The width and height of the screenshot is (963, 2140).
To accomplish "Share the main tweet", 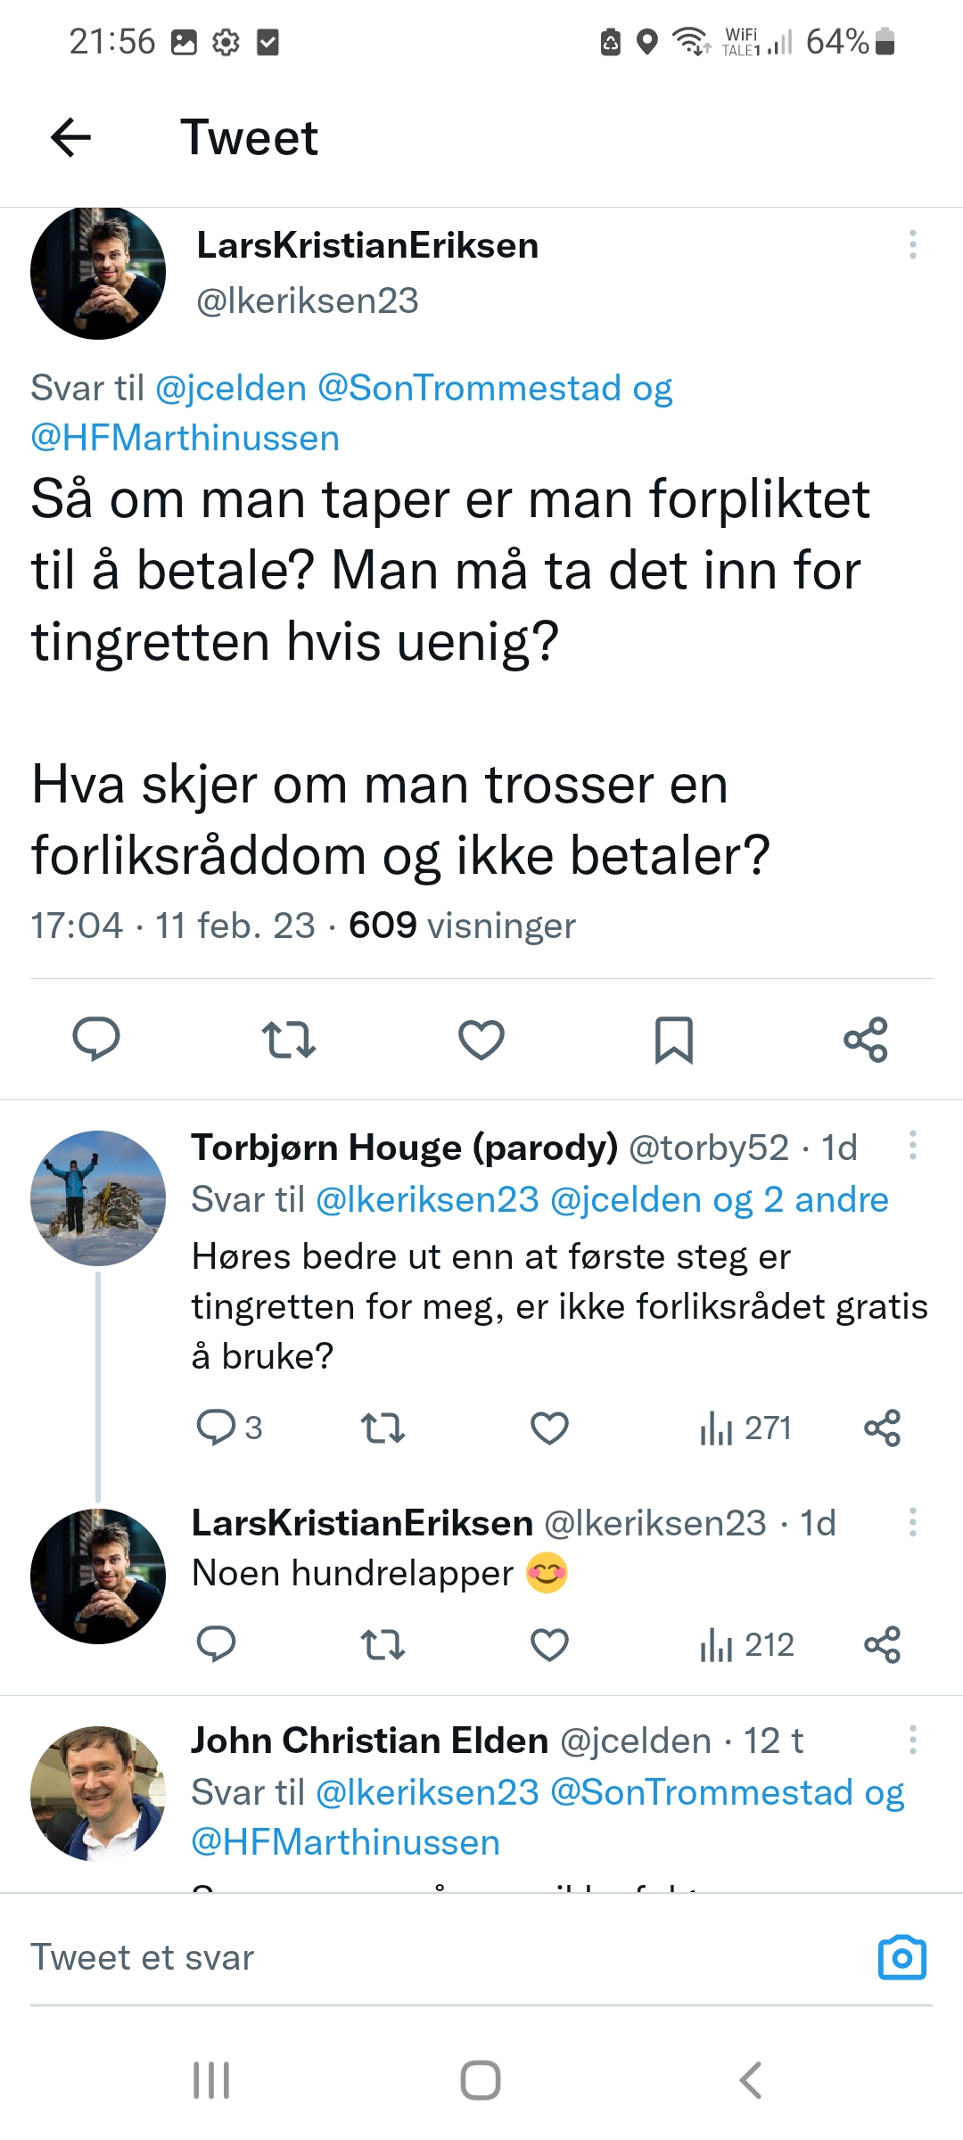I will tap(866, 1040).
